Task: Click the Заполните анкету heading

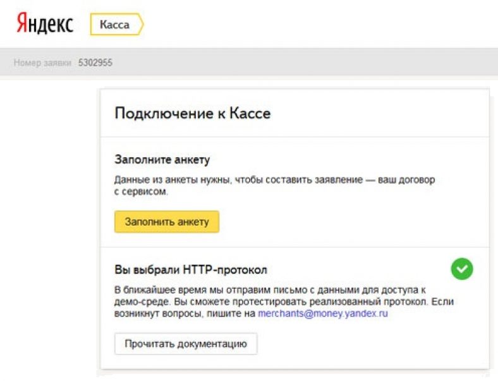Action: pos(162,159)
